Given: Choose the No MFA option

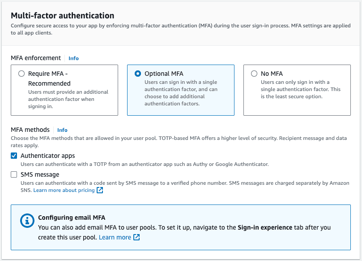Looking at the screenshot, I should (254, 74).
